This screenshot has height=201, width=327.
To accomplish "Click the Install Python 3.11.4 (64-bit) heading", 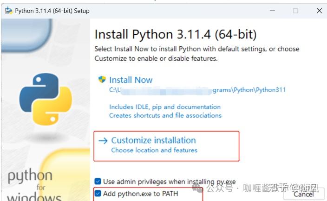I will tap(176, 34).
